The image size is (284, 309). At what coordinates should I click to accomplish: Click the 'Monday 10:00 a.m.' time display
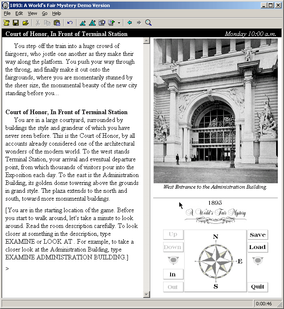point(250,34)
